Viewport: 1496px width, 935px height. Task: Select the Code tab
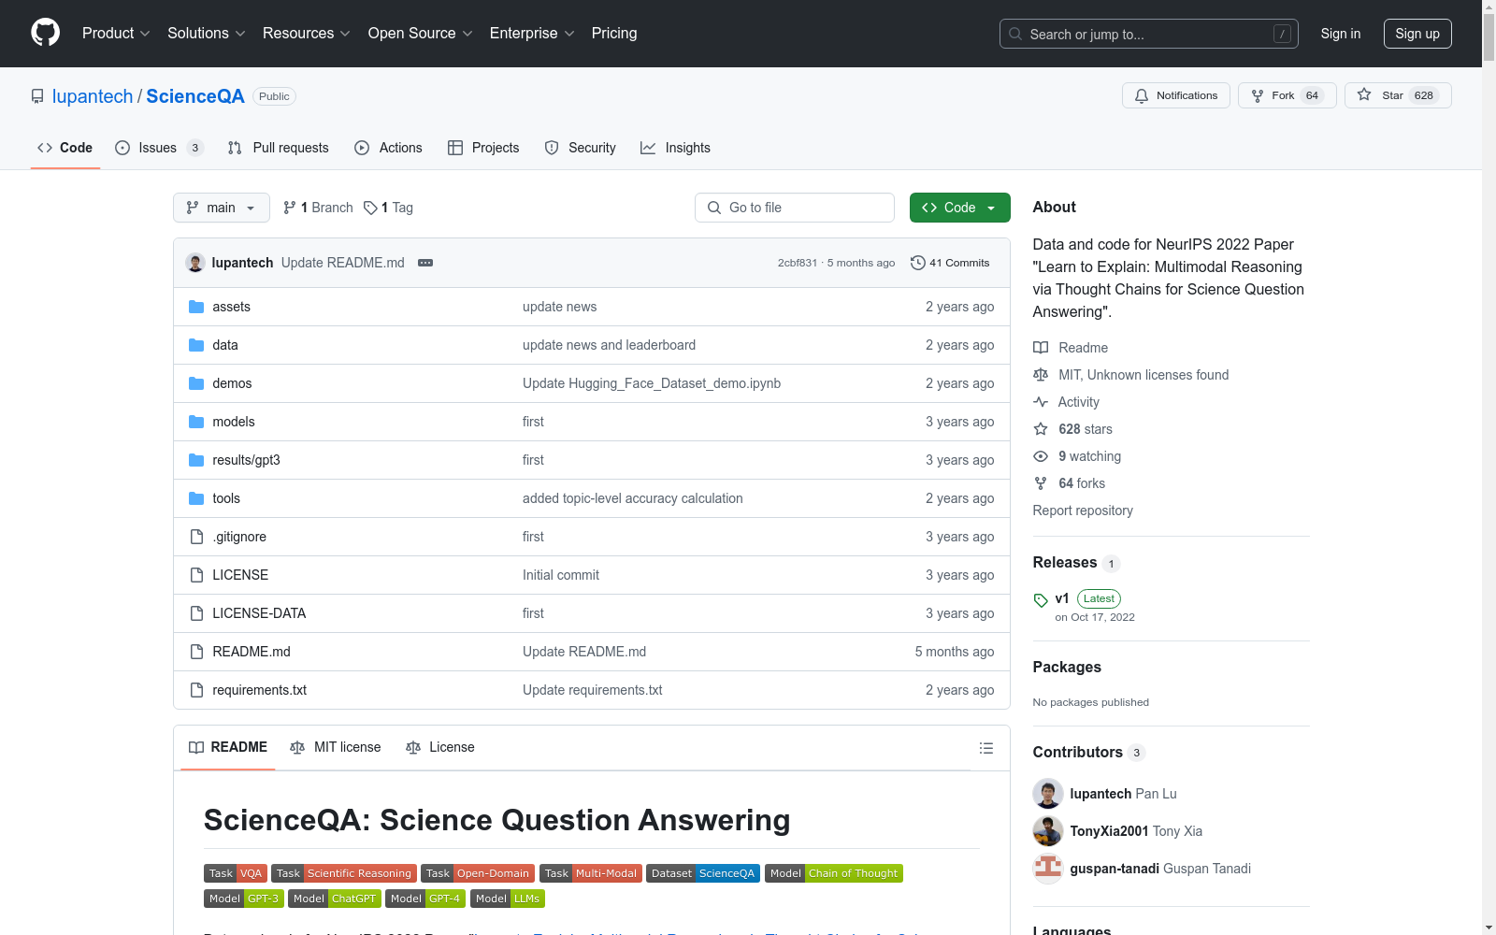tap(65, 148)
